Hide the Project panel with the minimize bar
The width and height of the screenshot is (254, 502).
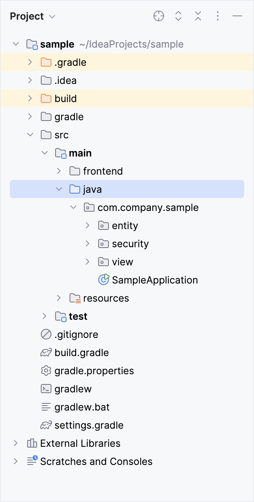click(237, 16)
